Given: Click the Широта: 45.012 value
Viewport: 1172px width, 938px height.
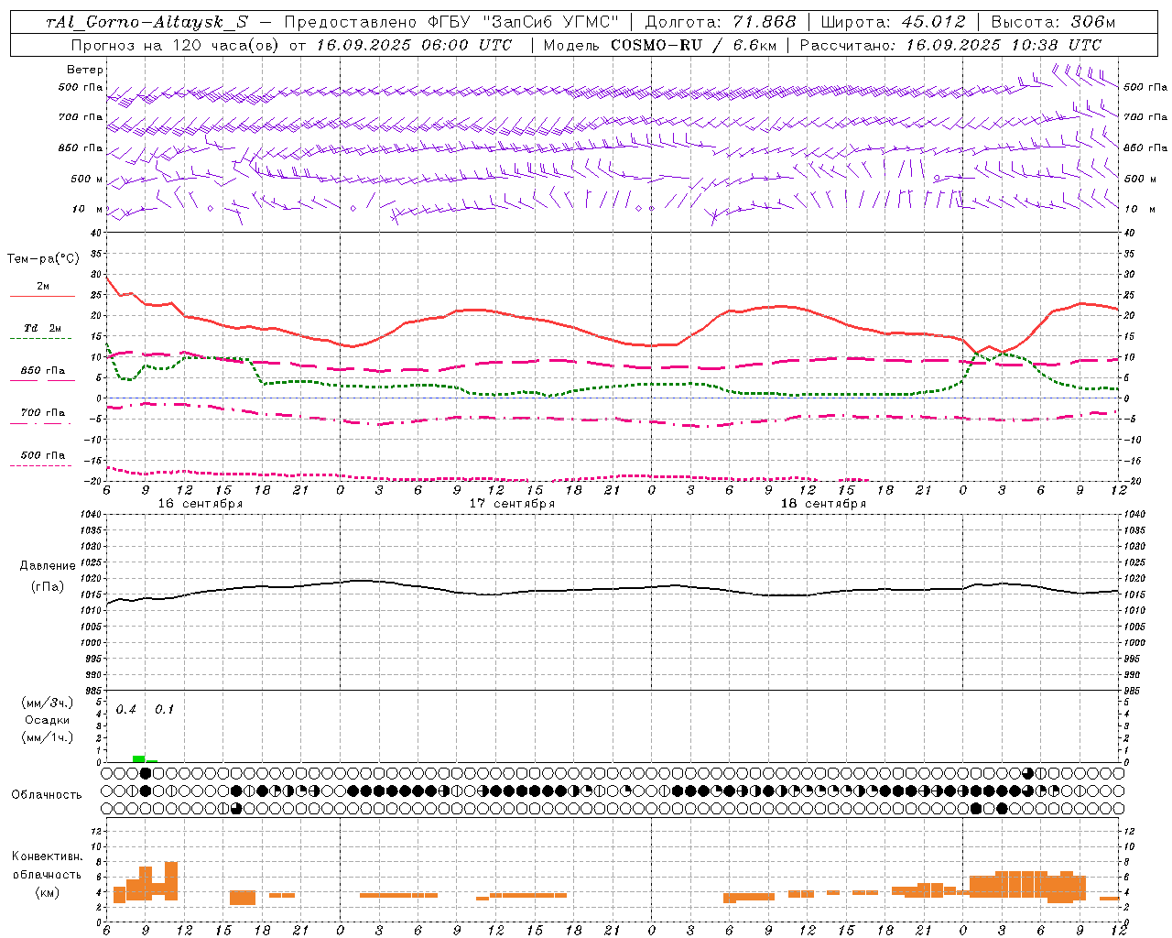Looking at the screenshot, I should point(893,23).
